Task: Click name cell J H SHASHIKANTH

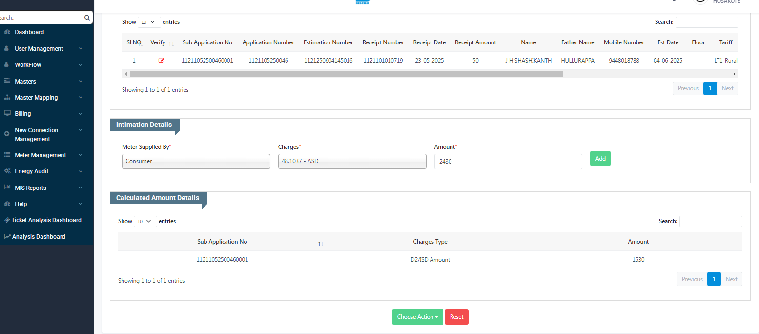Action: pos(529,61)
